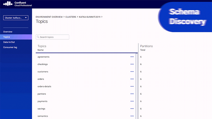This screenshot has width=212, height=119.
Task: Open the checkings topic
Action: coord(43,64)
